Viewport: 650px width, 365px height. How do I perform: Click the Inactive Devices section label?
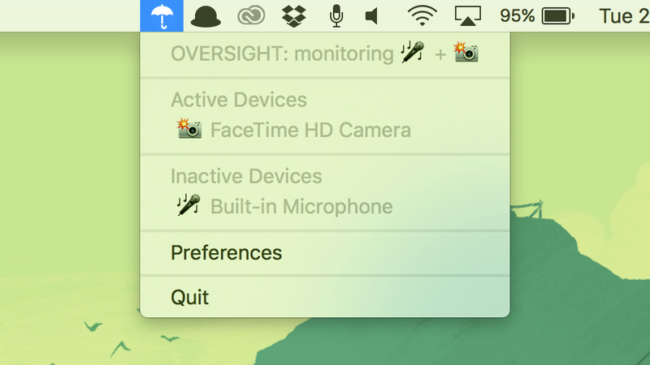pyautogui.click(x=246, y=176)
